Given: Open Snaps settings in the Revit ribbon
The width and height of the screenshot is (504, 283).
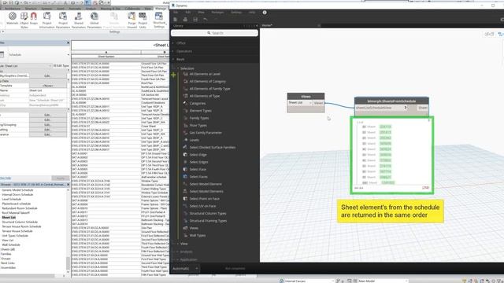Looking at the screenshot, I should (x=33, y=19).
